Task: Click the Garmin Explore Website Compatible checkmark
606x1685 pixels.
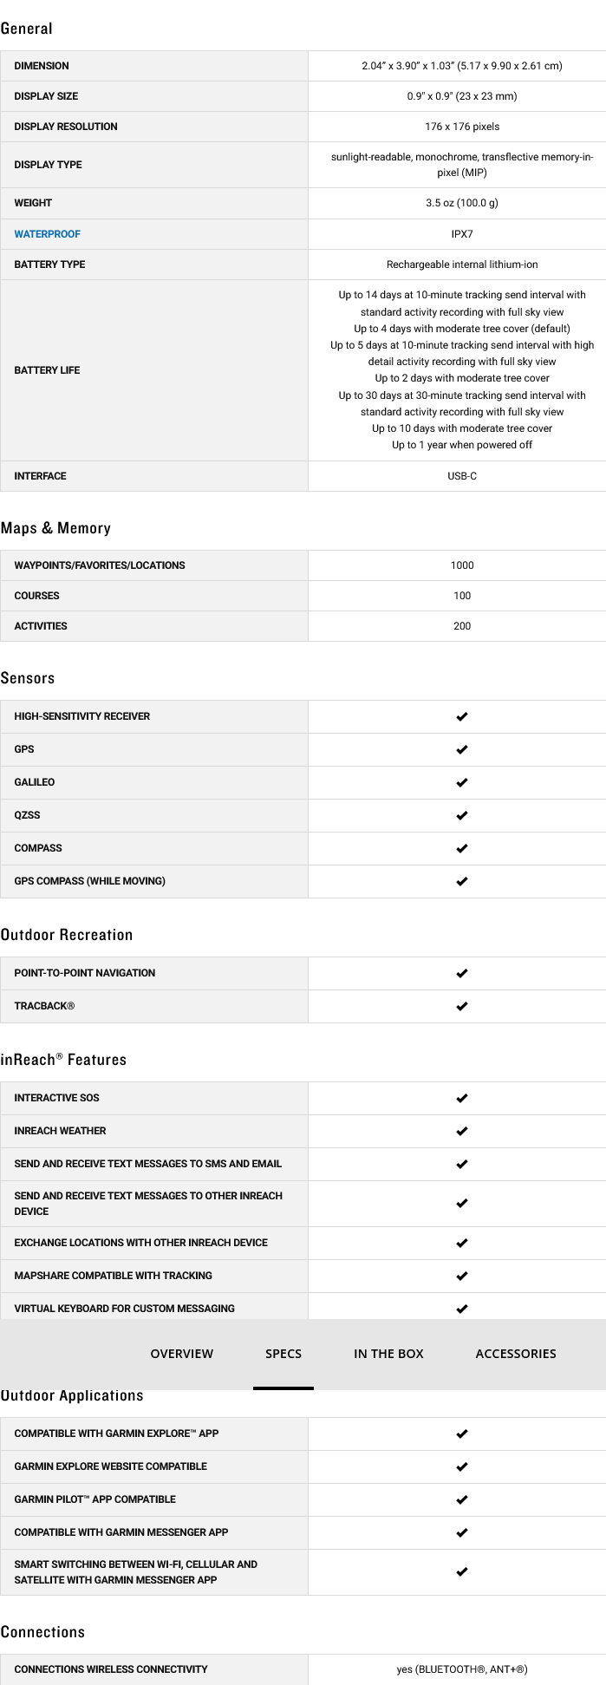Action: coord(462,1466)
